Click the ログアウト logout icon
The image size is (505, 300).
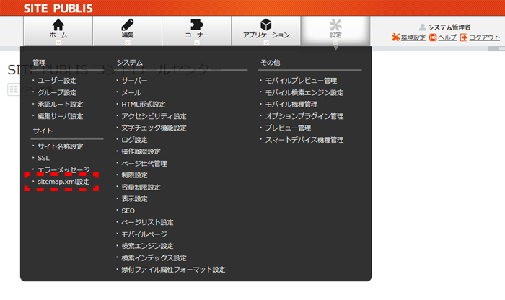[x=463, y=37]
